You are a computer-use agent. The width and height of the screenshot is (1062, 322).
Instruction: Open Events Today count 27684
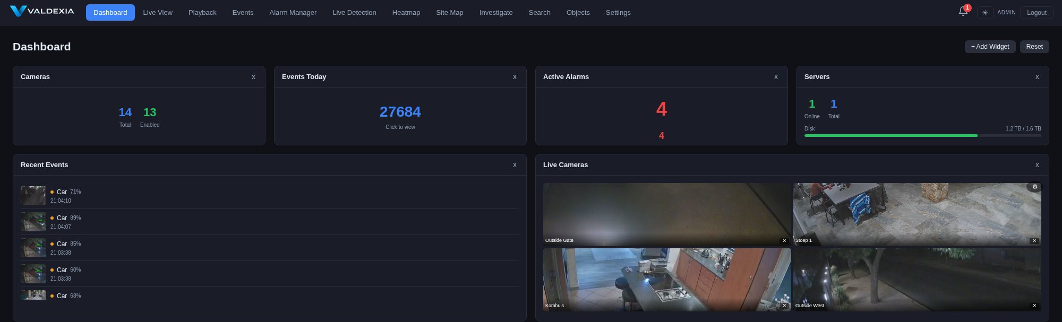coord(400,112)
